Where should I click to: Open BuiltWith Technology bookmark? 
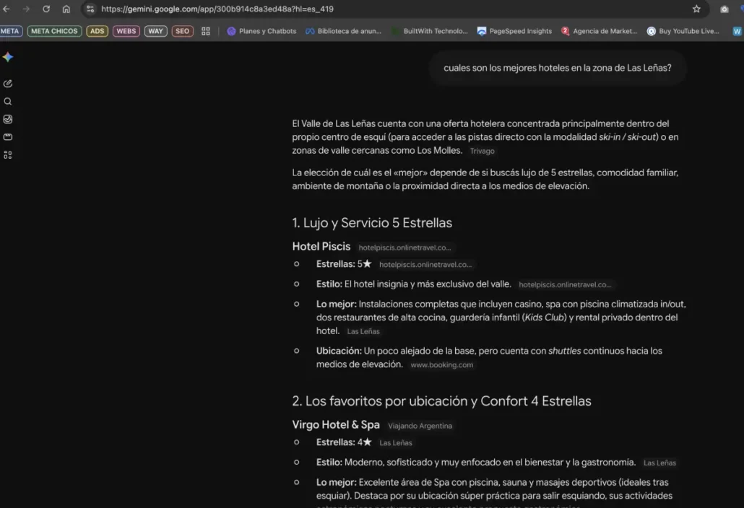[x=430, y=31]
